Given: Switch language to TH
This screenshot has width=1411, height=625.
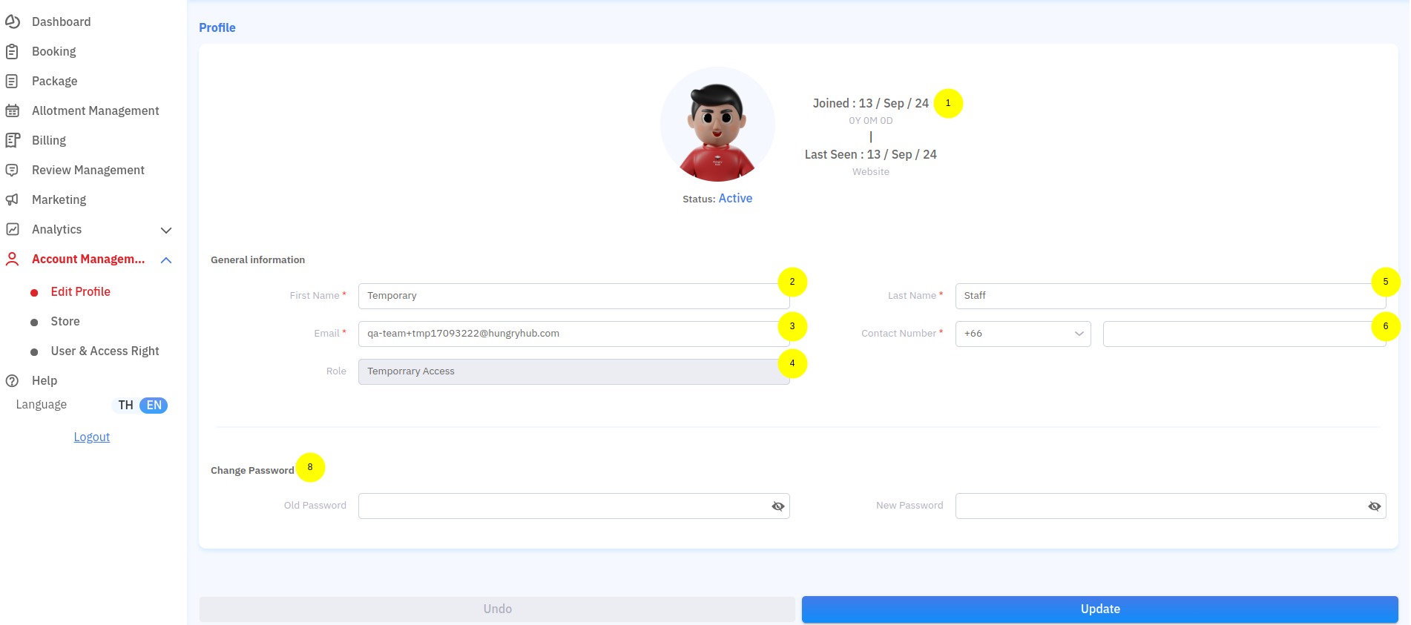Looking at the screenshot, I should (125, 406).
